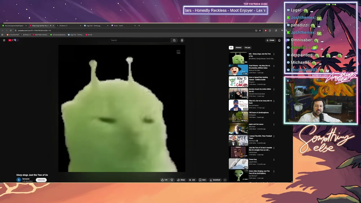Open 'How to Speed Run Getting Cancer' thumbnail
Viewport: 361px width, 203px height.
pyautogui.click(x=238, y=81)
